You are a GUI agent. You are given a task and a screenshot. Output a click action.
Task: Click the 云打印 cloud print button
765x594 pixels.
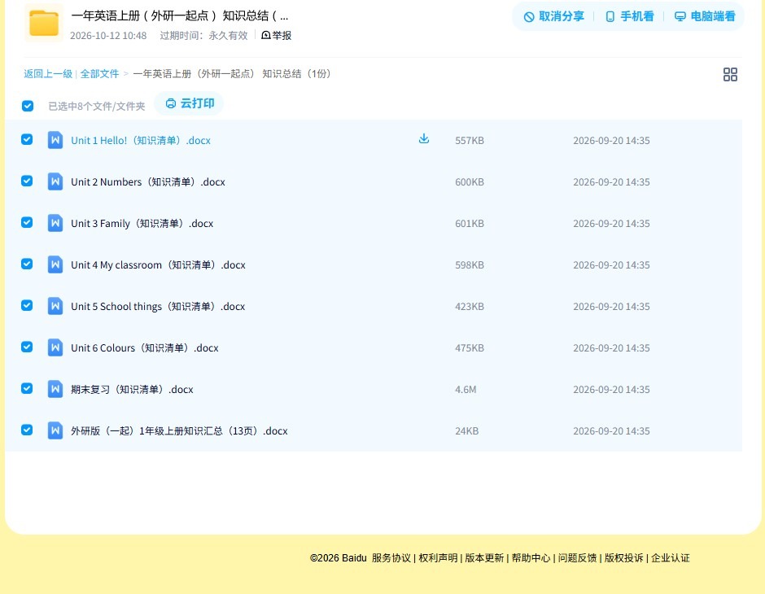(190, 103)
